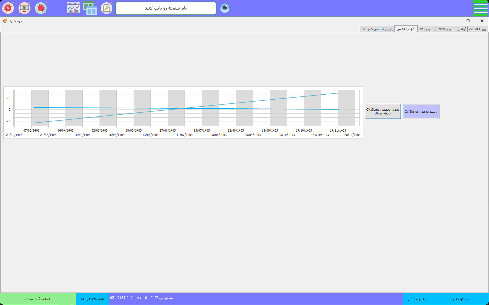This screenshot has width=489, height=305.
Task: Click the magnifier search icon
Action: coord(107,8)
